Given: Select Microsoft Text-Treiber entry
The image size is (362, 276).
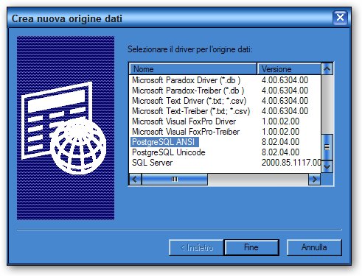Looking at the screenshot, I should [x=191, y=111].
